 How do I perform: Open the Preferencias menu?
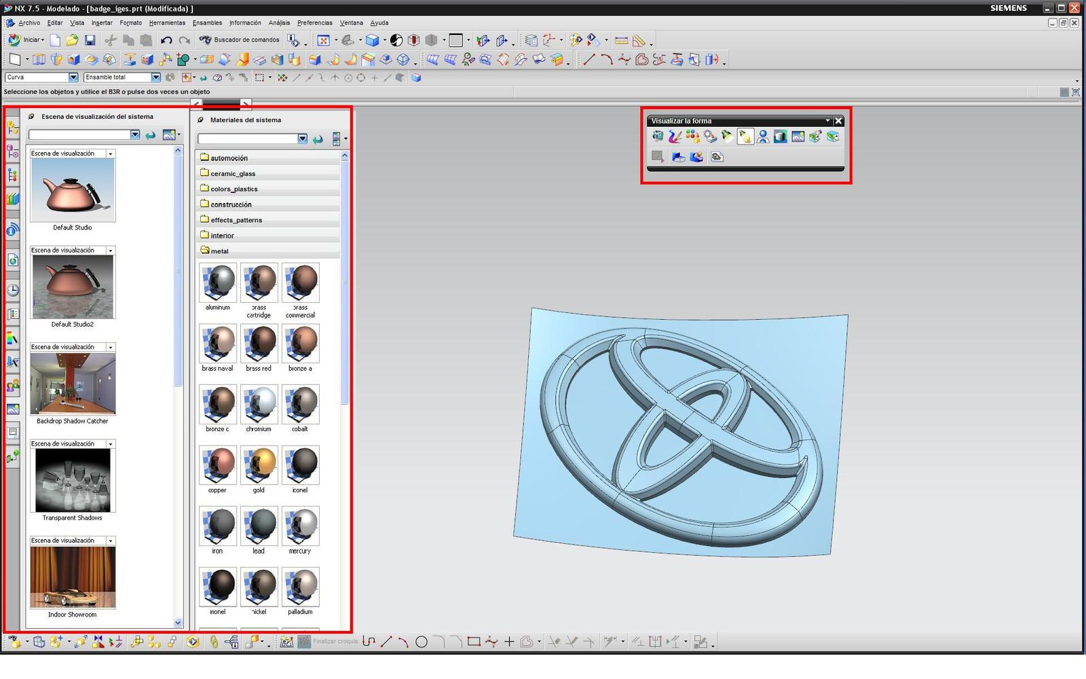point(315,22)
